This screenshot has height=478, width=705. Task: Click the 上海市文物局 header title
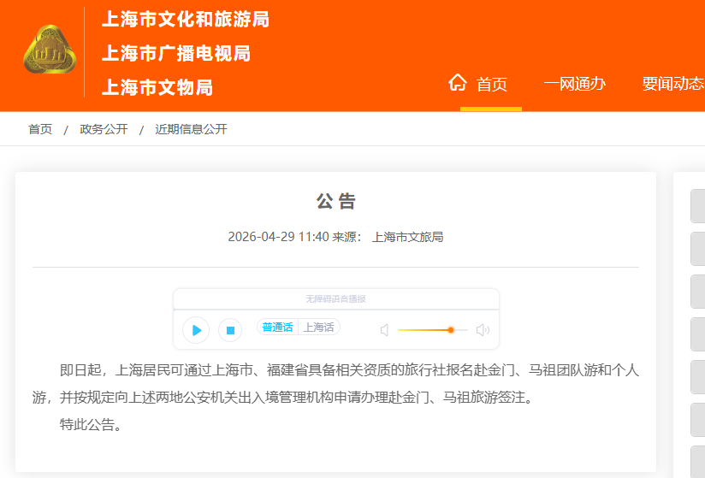[157, 87]
